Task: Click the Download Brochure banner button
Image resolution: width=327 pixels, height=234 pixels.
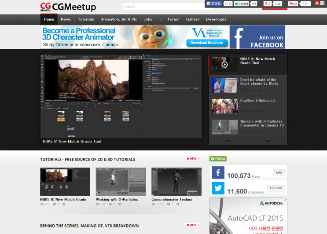Action: [207, 43]
